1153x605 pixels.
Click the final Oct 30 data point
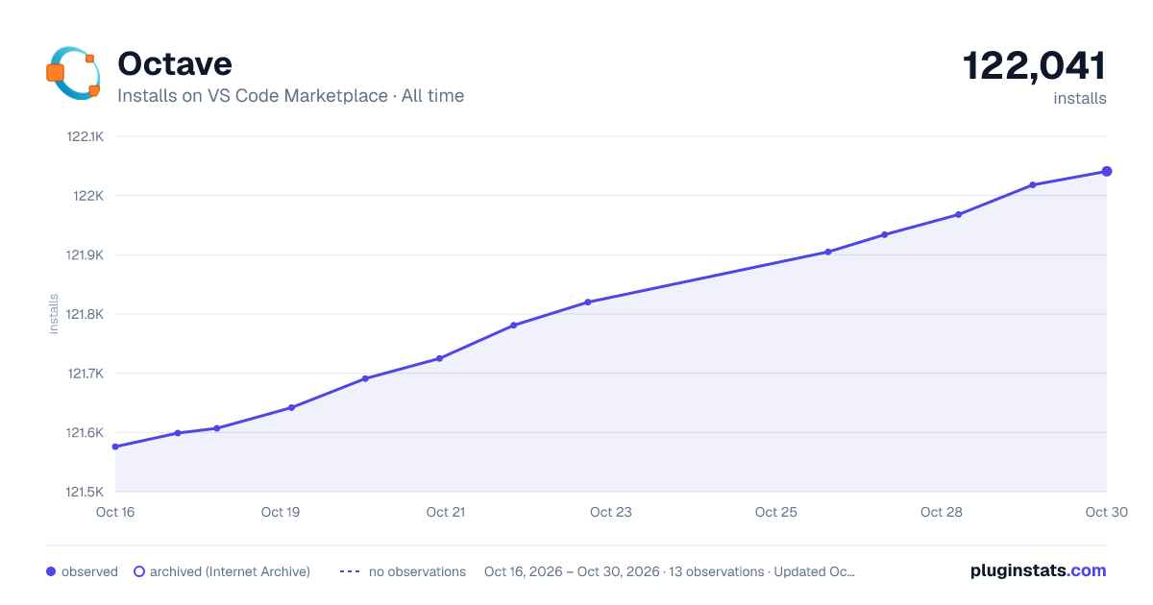(x=1107, y=172)
